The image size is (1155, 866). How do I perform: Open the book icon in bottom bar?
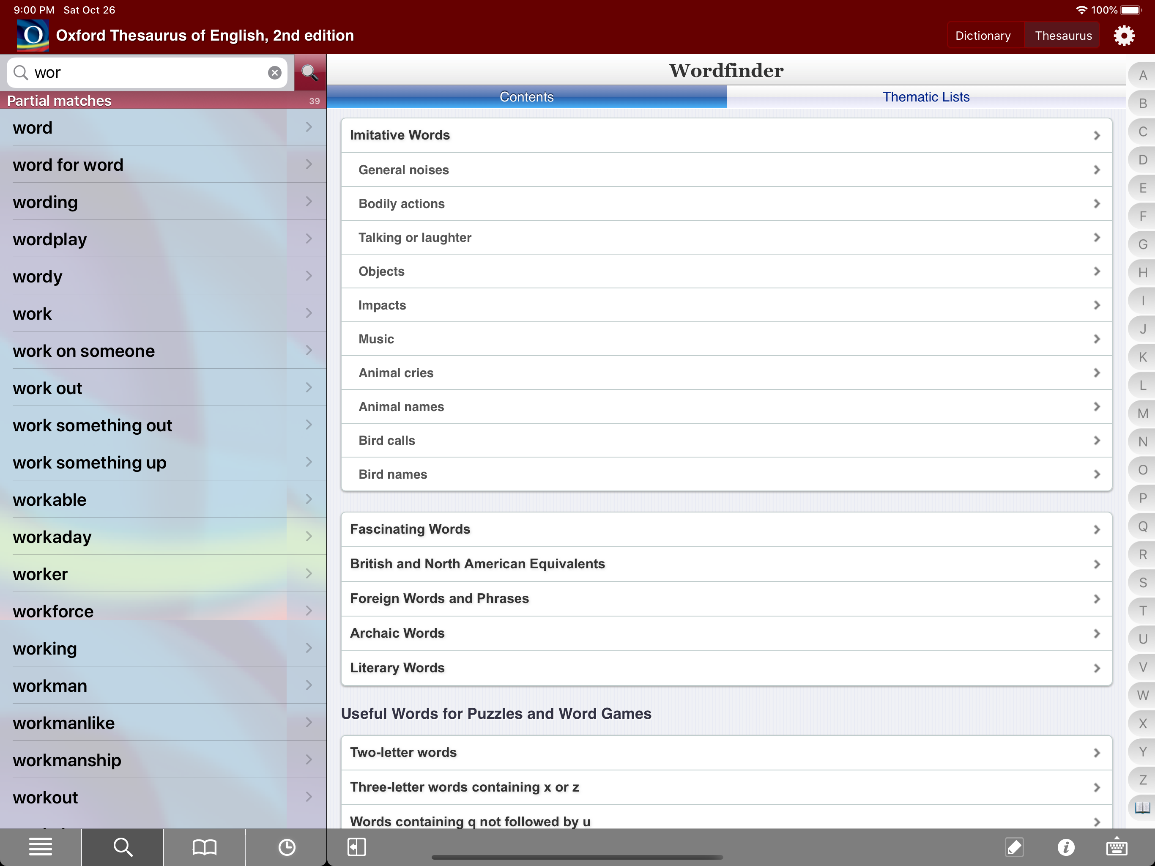click(x=204, y=847)
